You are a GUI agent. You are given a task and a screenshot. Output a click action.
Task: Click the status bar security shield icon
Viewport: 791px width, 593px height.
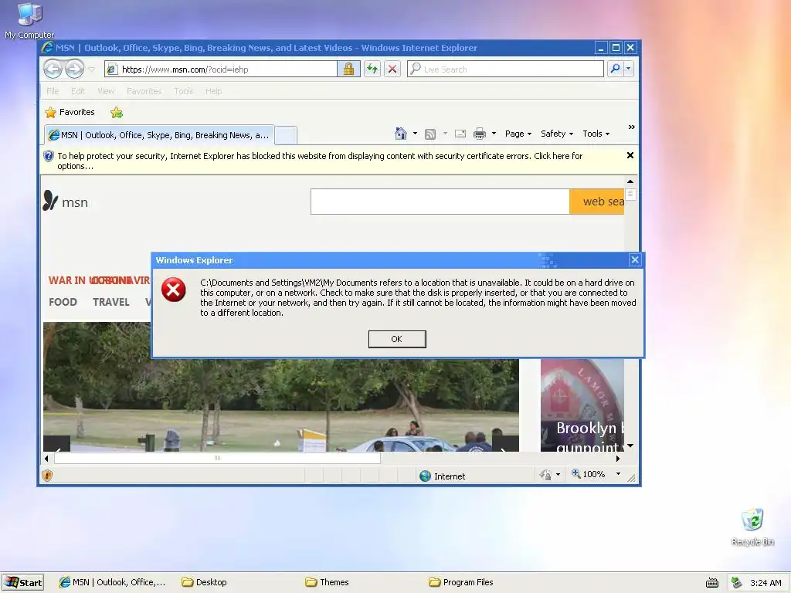pyautogui.click(x=47, y=475)
